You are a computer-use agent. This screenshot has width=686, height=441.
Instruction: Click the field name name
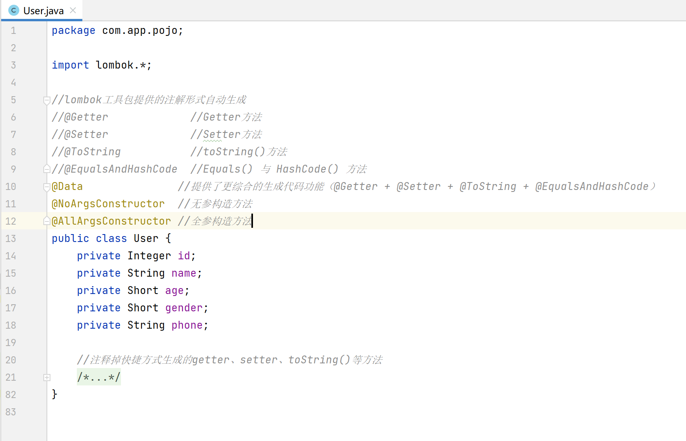point(184,273)
